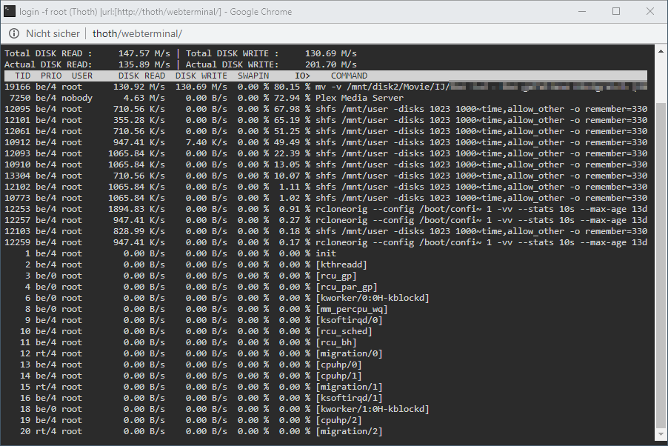This screenshot has width=668, height=446.
Task: Click the [rcu_bh] process
Action: [x=336, y=342]
